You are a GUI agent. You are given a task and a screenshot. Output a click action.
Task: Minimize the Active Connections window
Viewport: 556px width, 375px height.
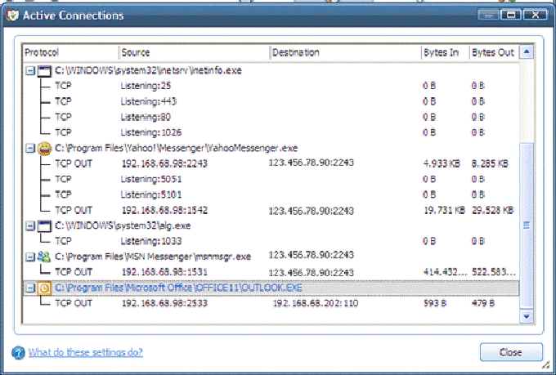click(488, 15)
